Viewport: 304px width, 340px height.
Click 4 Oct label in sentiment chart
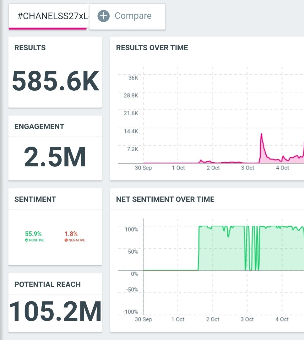point(282,319)
